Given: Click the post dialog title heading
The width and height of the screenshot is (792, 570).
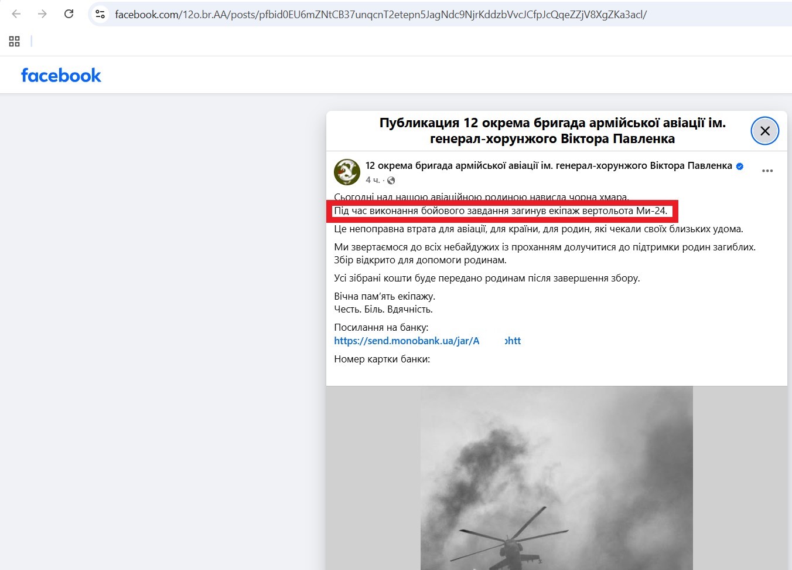Looking at the screenshot, I should [553, 131].
